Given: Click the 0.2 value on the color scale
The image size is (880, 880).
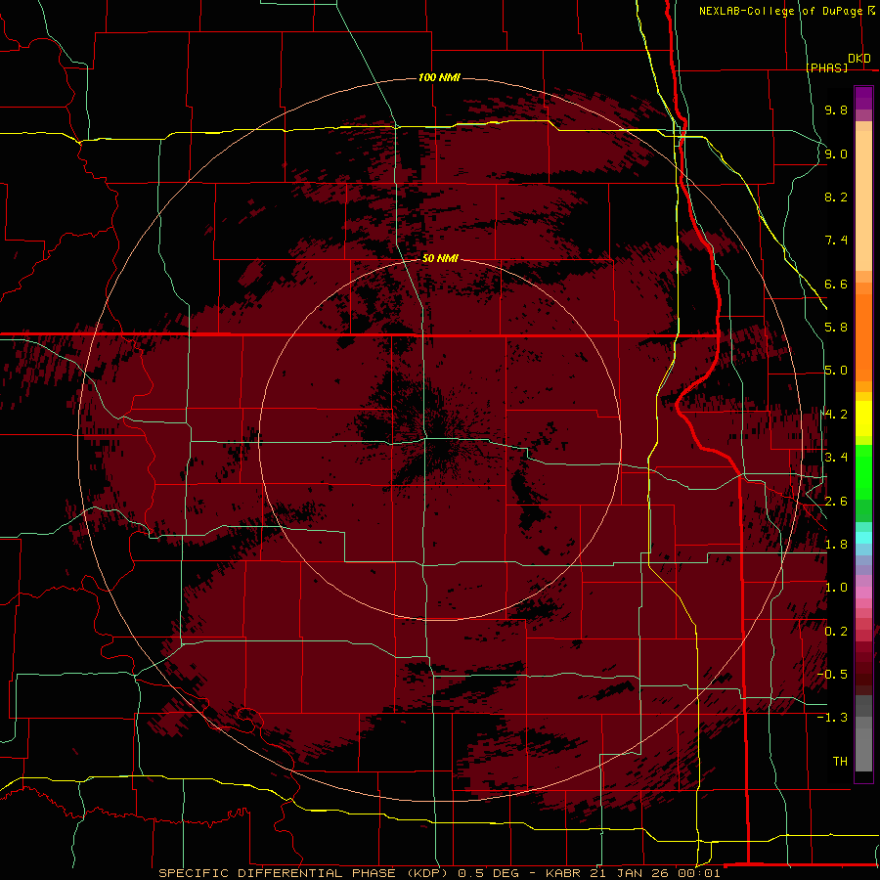Looking at the screenshot, I should coord(836,632).
